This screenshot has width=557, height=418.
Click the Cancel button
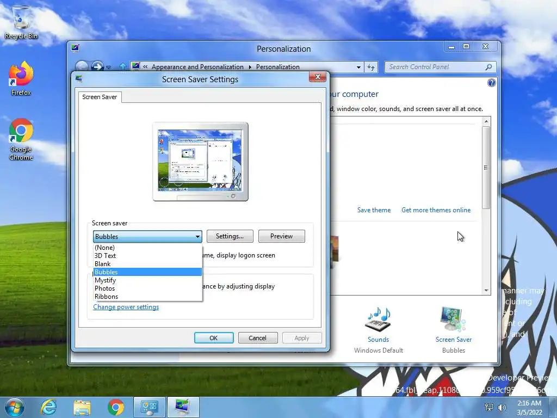(257, 337)
